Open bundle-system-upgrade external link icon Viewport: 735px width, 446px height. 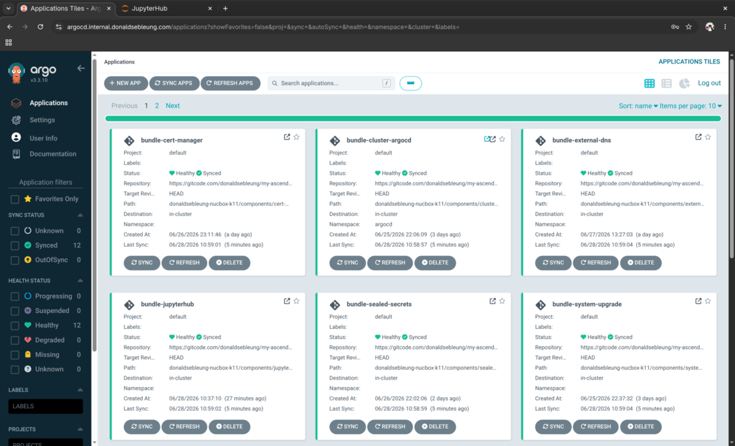[x=698, y=301]
